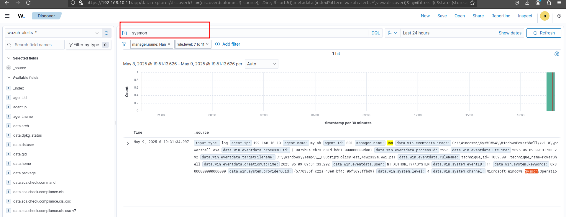The image size is (566, 217).
Task: Open the Inspect menu item
Action: pos(525,16)
